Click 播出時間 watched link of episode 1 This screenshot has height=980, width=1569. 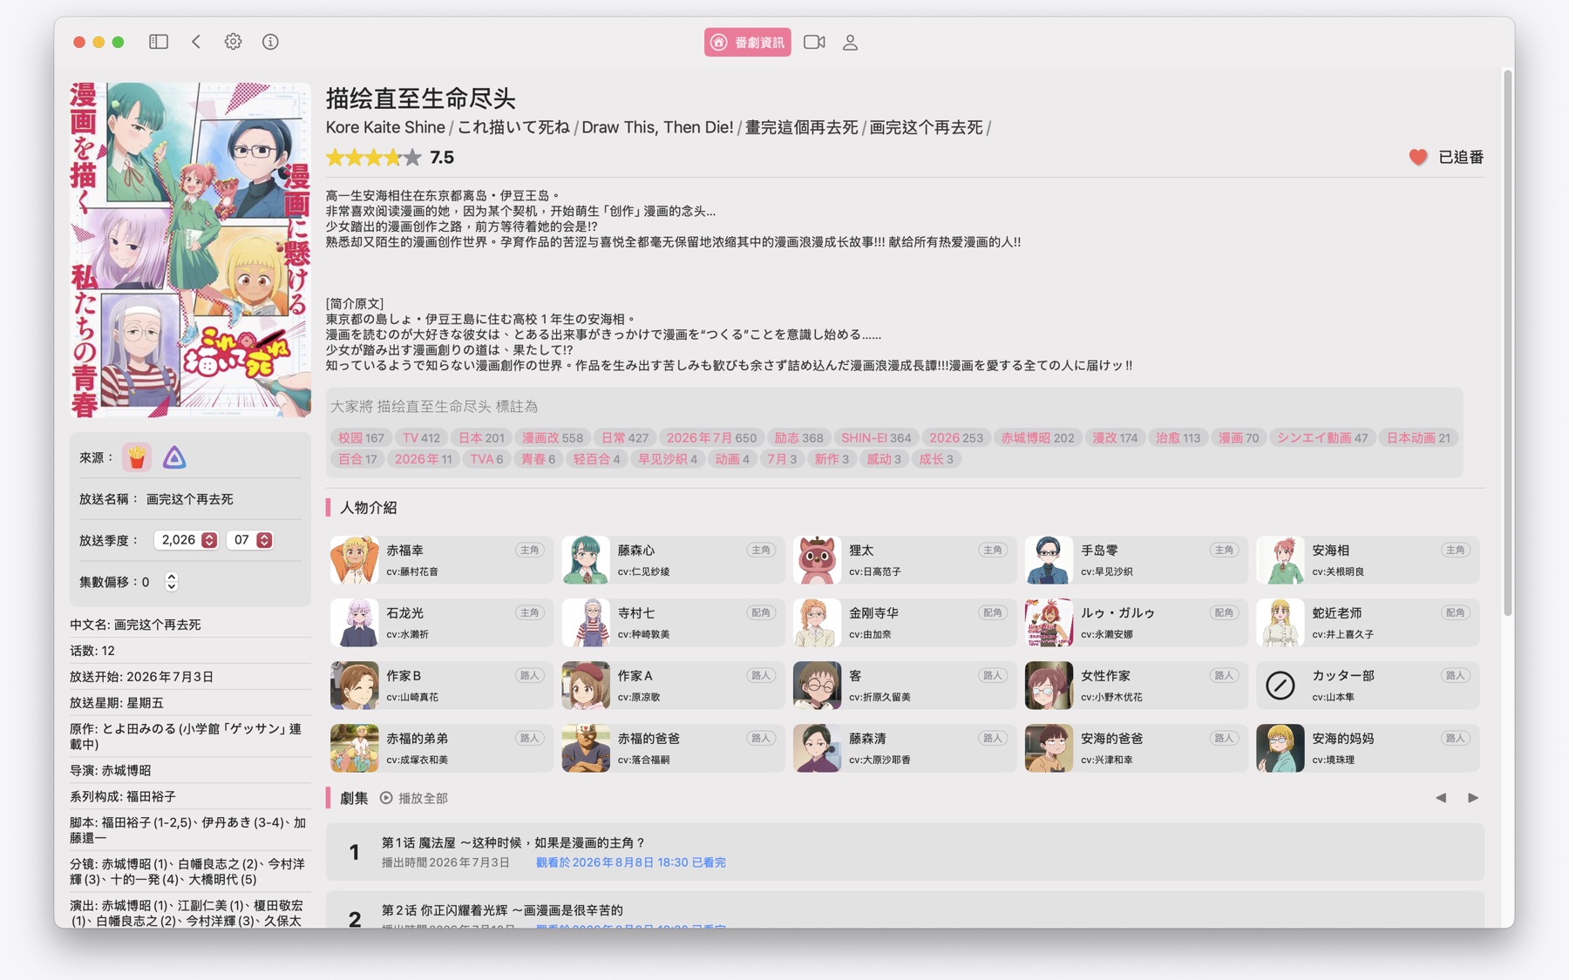coord(630,862)
